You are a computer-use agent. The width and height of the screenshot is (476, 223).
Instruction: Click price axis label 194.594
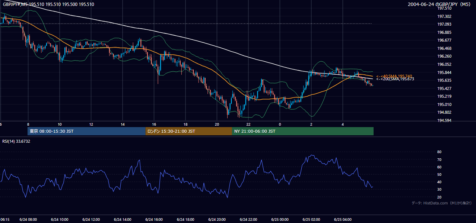click(x=445, y=120)
